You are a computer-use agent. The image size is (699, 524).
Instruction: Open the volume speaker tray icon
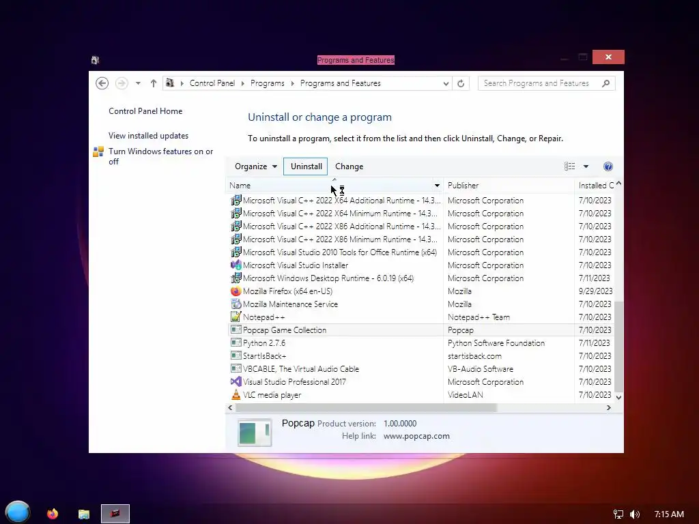[635, 514]
